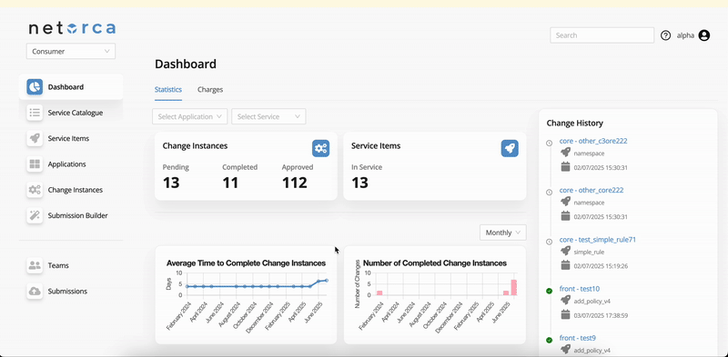Click the rocket icon beside simple_rule
Viewport: 728px width, 357px height.
pyautogui.click(x=565, y=252)
